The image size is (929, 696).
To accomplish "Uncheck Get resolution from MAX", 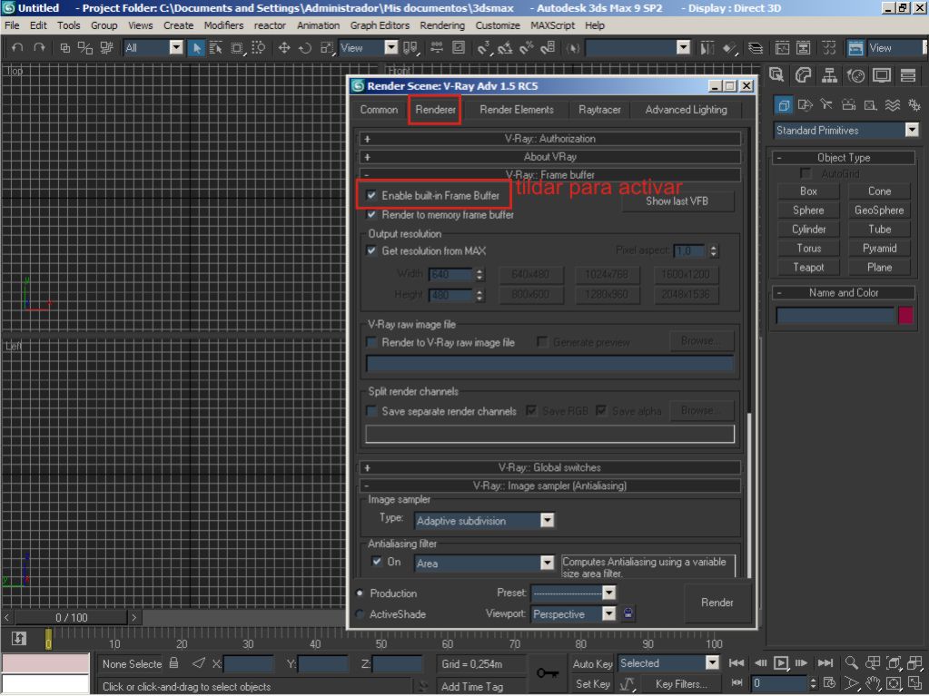I will click(x=371, y=251).
